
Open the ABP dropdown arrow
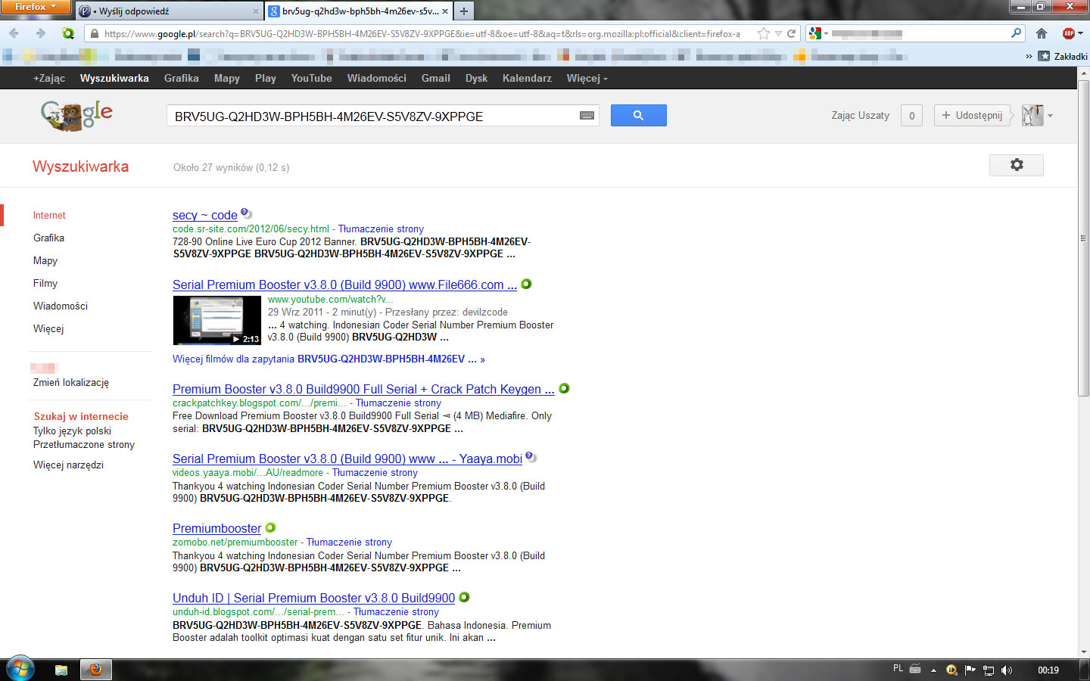tap(1080, 33)
